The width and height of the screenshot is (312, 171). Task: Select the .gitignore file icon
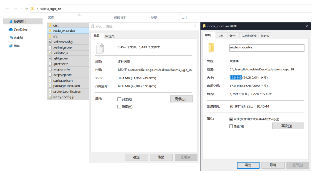[x=50, y=58]
